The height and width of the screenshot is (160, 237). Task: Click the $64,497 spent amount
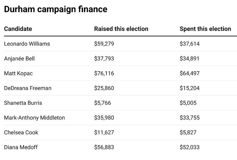[x=190, y=73]
